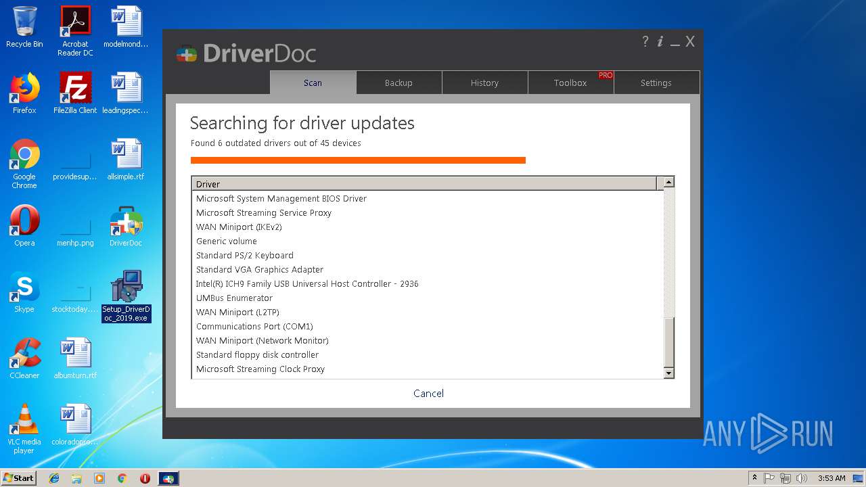Click the DriverDoc logo in the header

click(x=246, y=53)
